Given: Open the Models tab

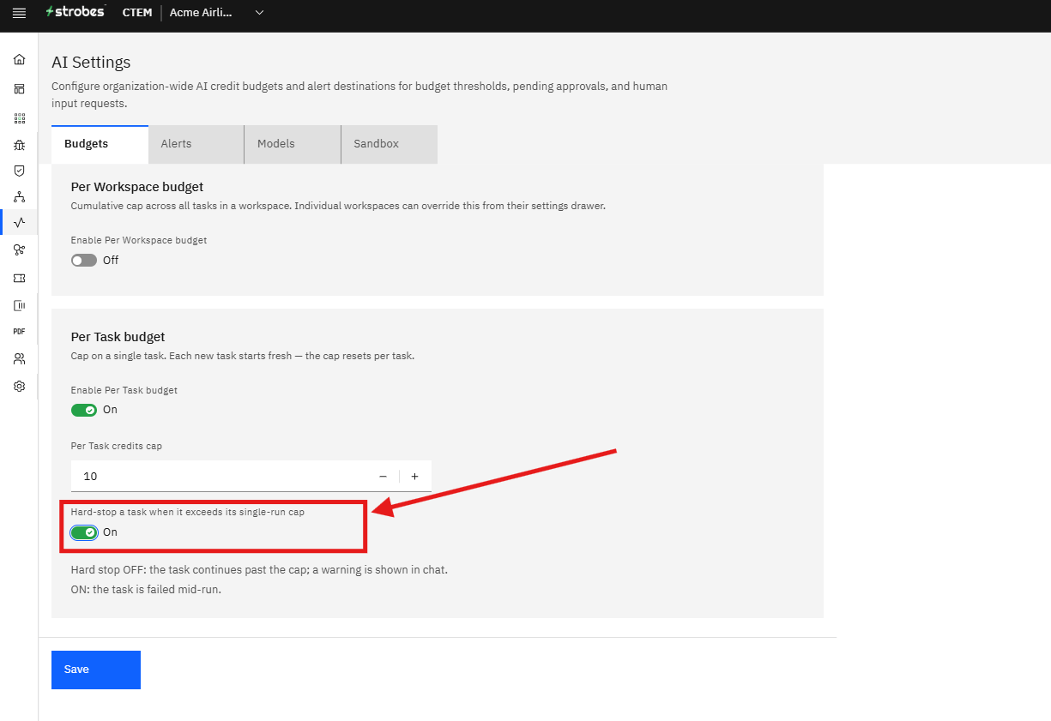Looking at the screenshot, I should click(x=293, y=144).
